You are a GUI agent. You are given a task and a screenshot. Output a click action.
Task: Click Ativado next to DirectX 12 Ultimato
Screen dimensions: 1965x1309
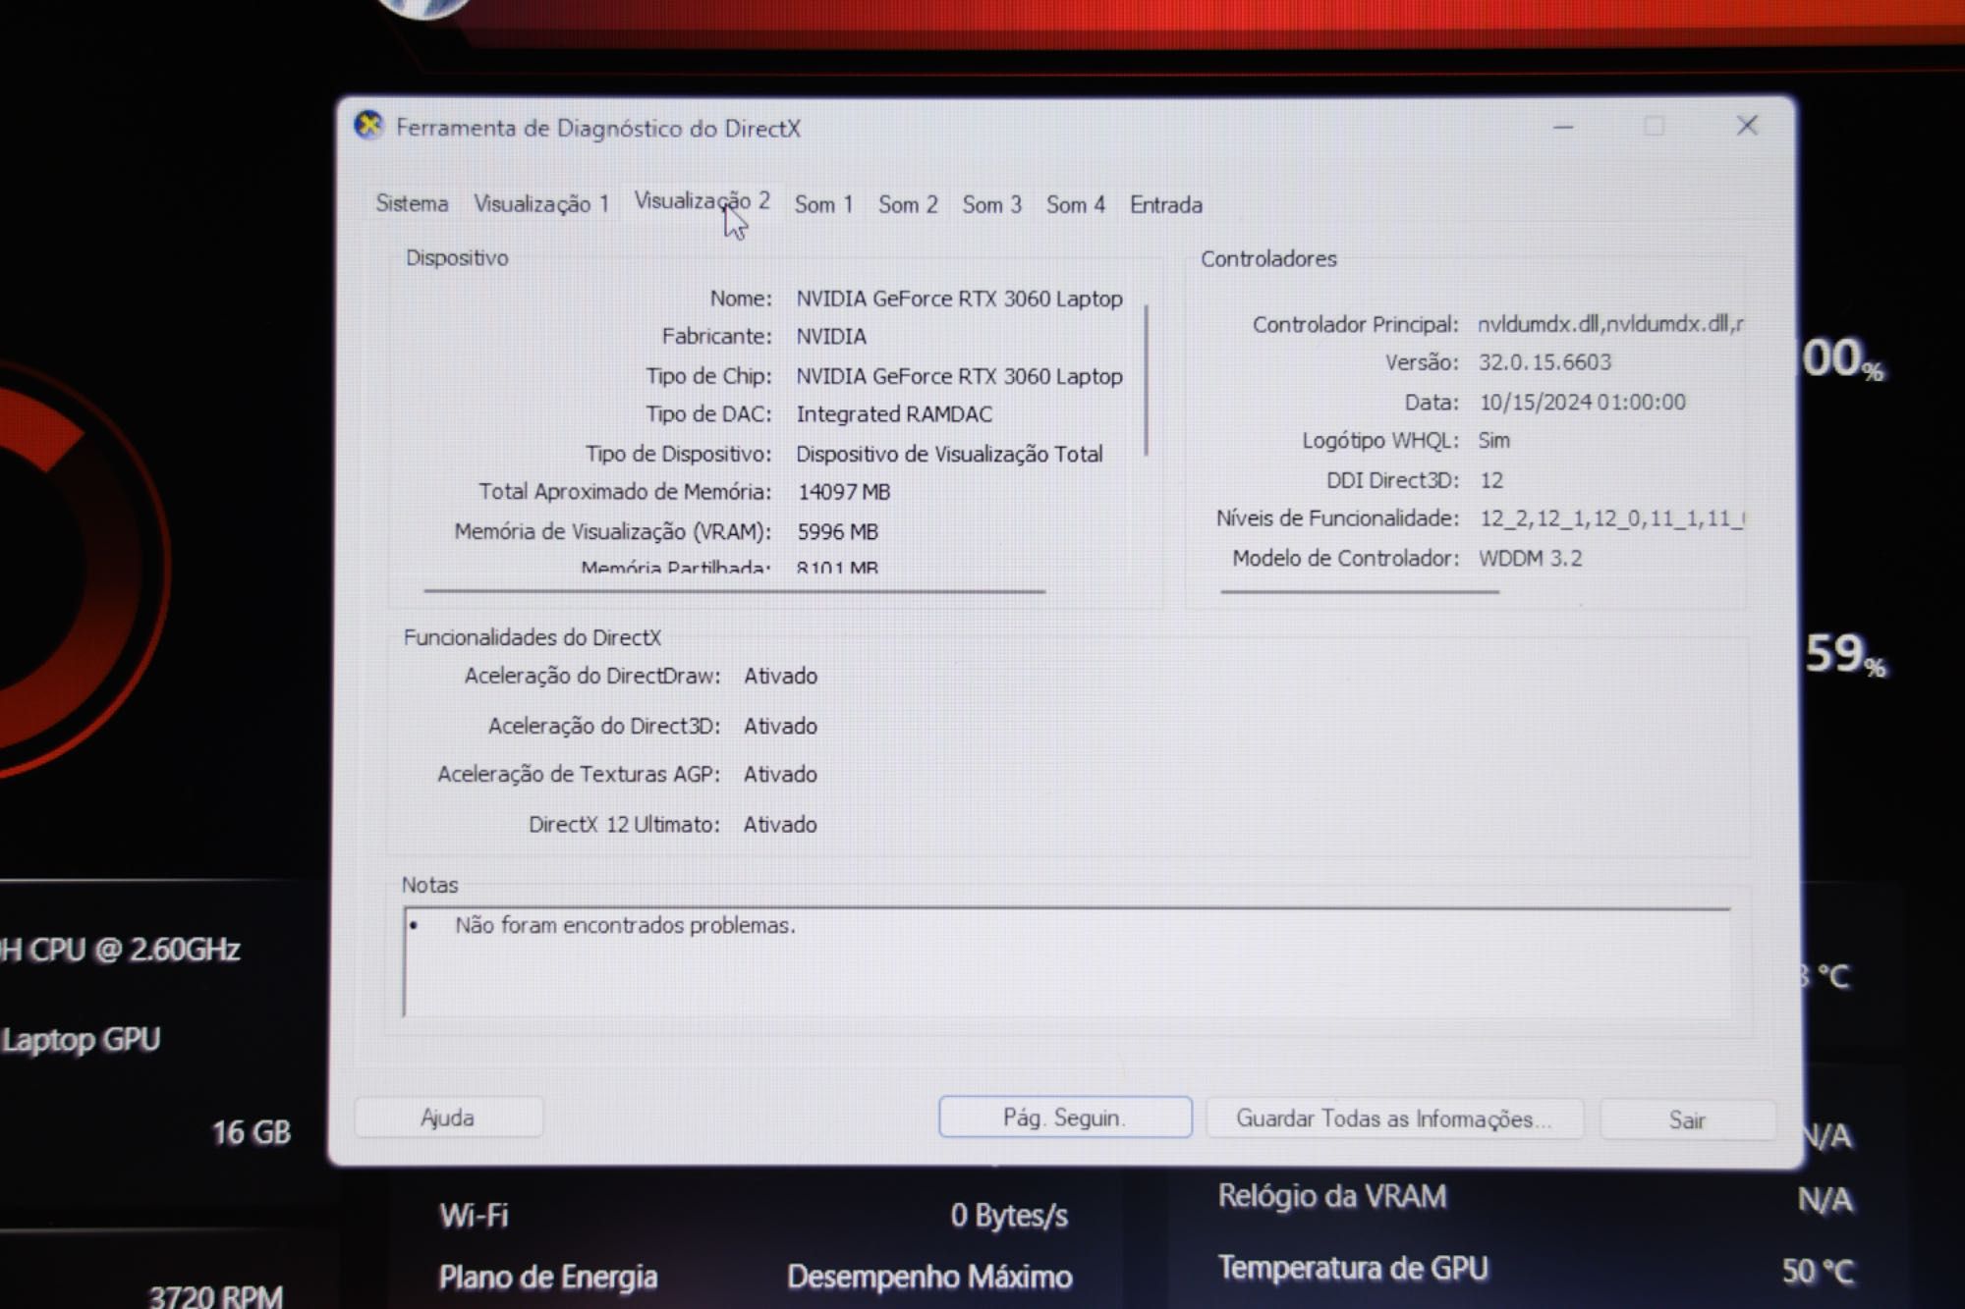click(x=779, y=824)
